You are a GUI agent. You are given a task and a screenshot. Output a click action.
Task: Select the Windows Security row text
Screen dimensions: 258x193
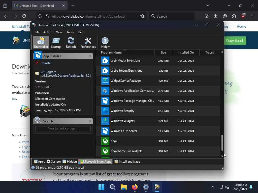pos(122,111)
